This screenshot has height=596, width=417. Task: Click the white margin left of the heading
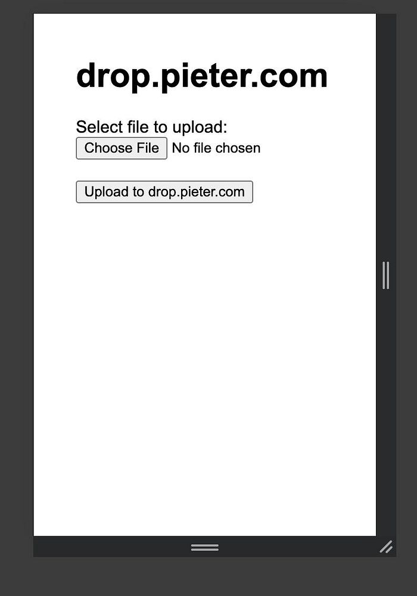point(55,76)
